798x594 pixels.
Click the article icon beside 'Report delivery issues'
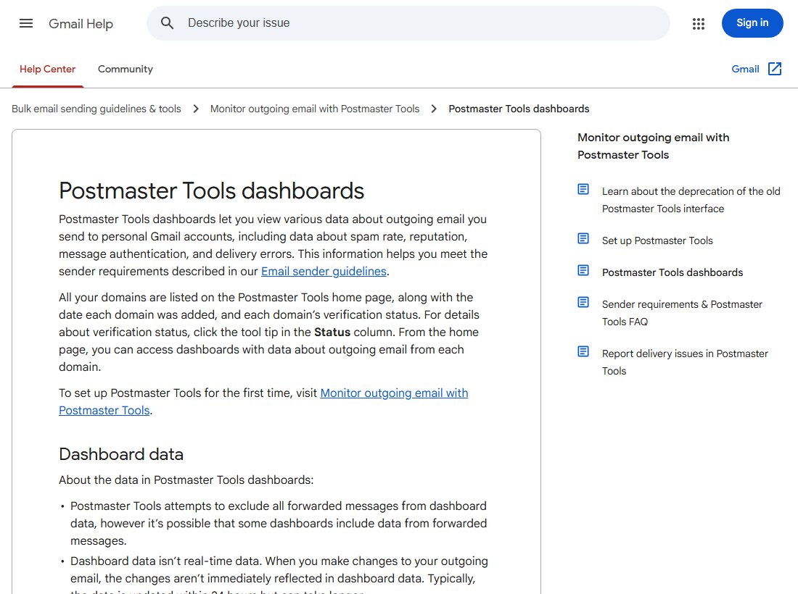point(583,352)
